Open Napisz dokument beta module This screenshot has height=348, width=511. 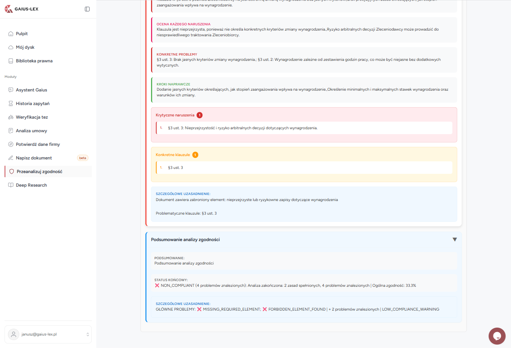pyautogui.click(x=34, y=158)
